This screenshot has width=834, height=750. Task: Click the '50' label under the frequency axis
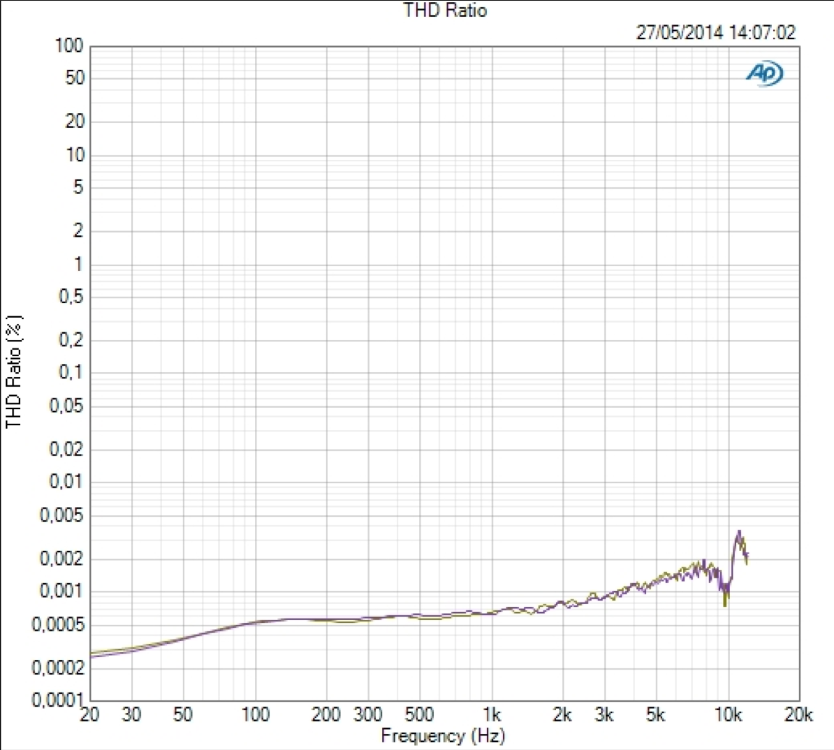point(183,715)
